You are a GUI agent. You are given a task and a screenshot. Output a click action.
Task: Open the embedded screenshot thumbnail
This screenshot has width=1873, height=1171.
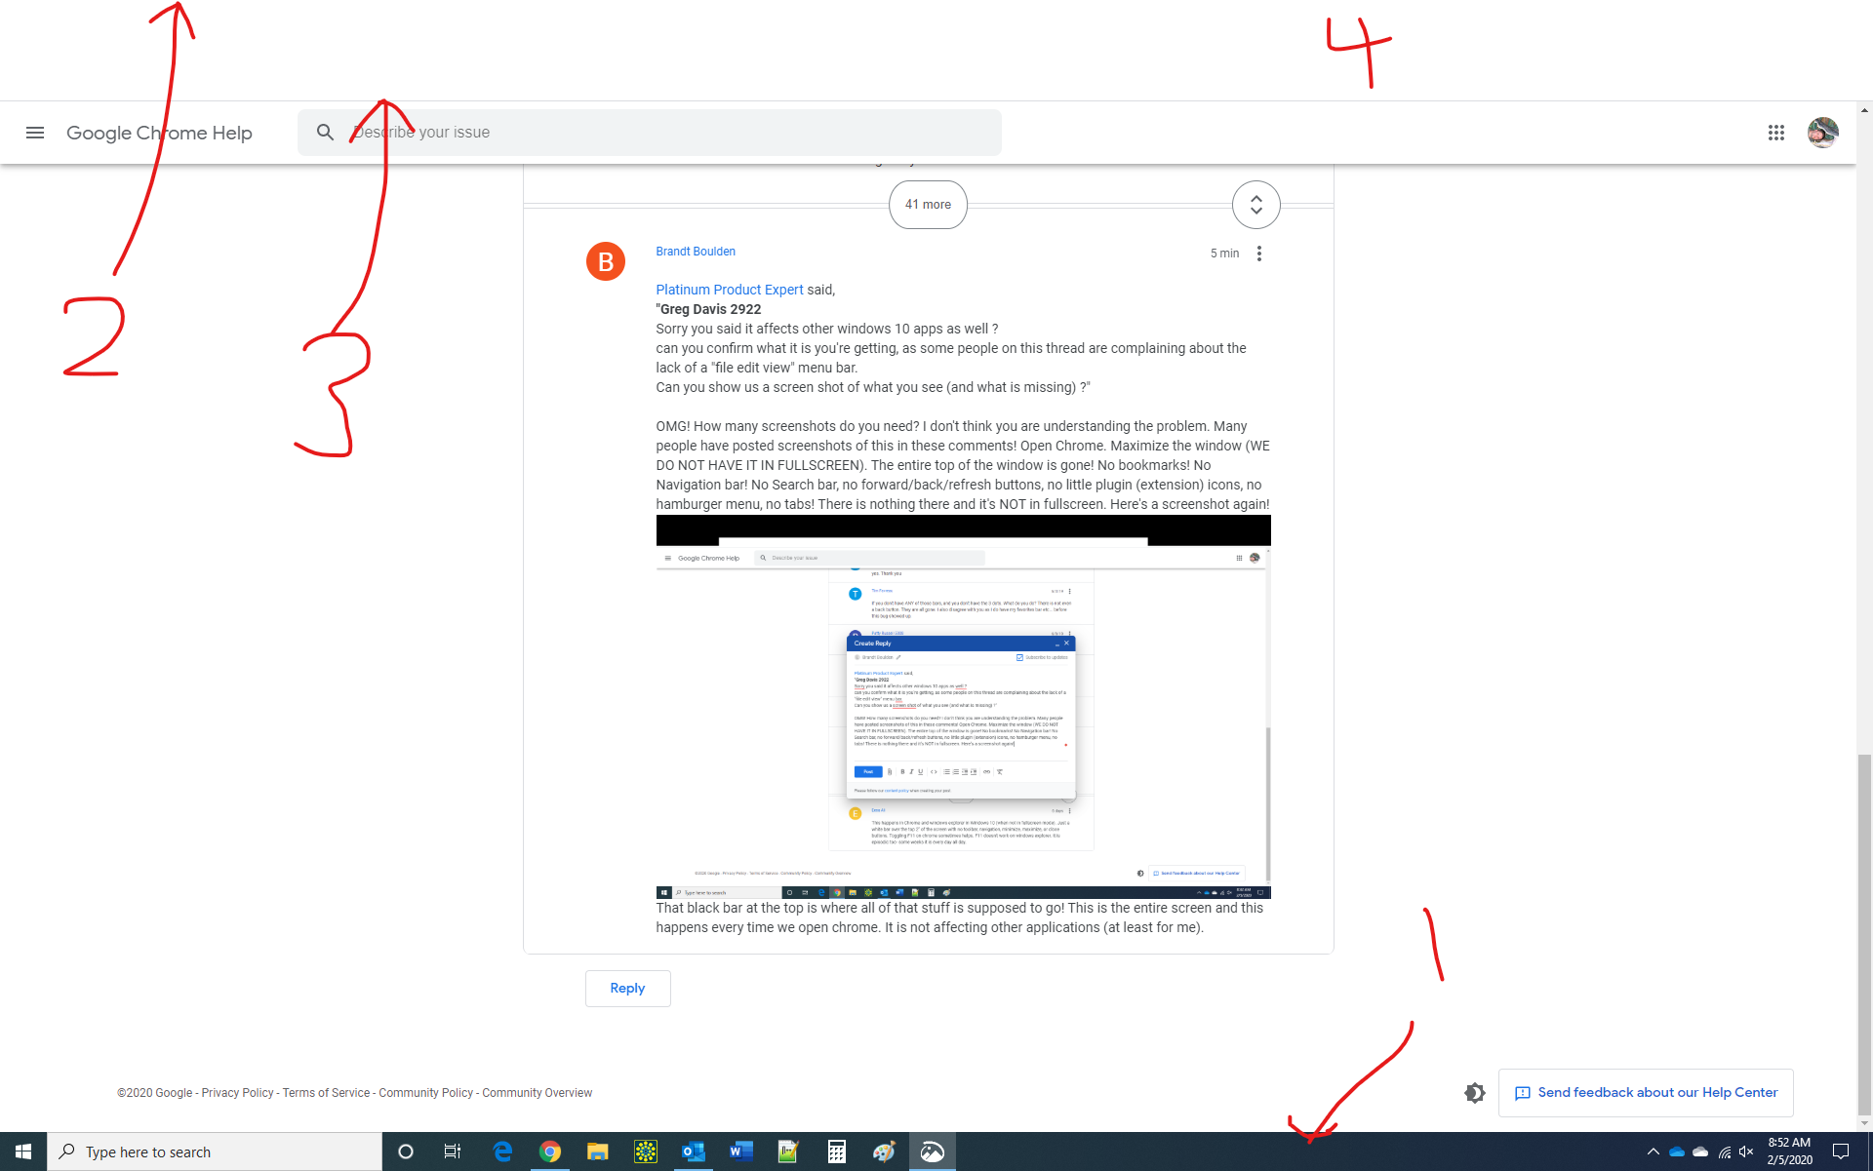tap(963, 707)
